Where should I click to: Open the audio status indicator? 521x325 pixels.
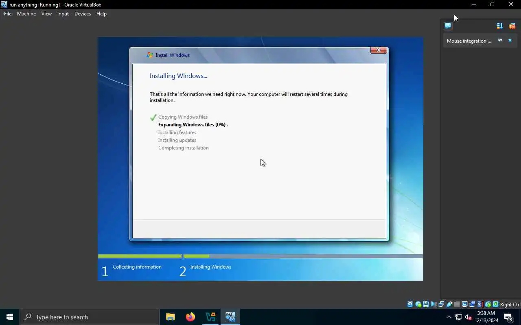point(433,304)
